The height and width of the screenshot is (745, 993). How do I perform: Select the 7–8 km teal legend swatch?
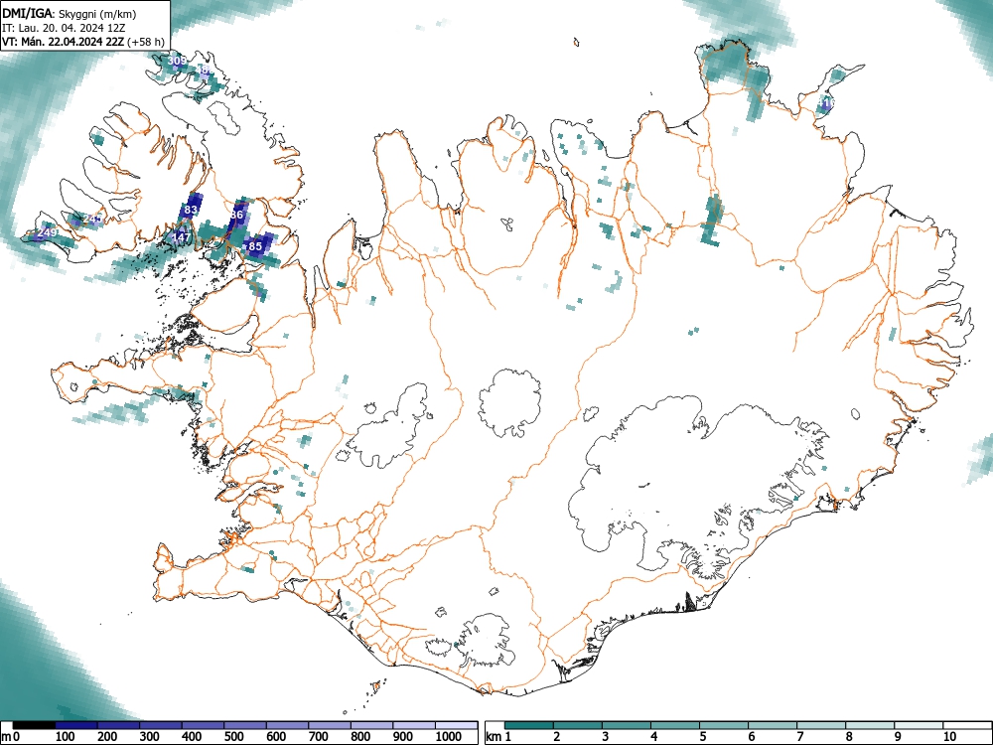click(x=821, y=725)
